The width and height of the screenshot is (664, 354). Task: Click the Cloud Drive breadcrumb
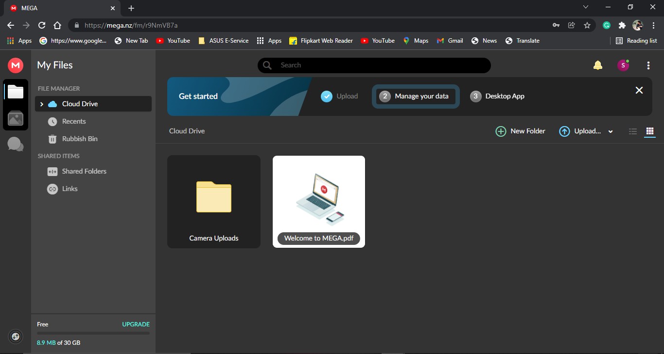187,131
